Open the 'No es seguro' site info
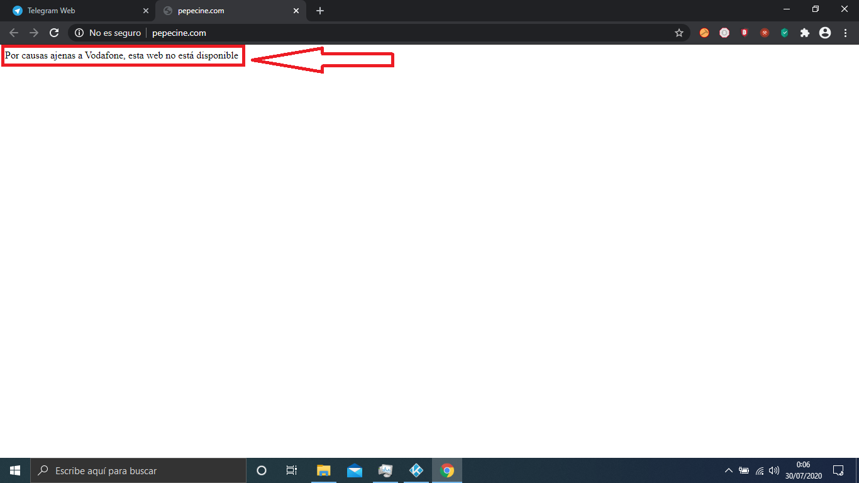 tap(108, 33)
